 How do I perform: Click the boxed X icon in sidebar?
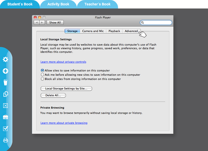[x=5, y=105]
